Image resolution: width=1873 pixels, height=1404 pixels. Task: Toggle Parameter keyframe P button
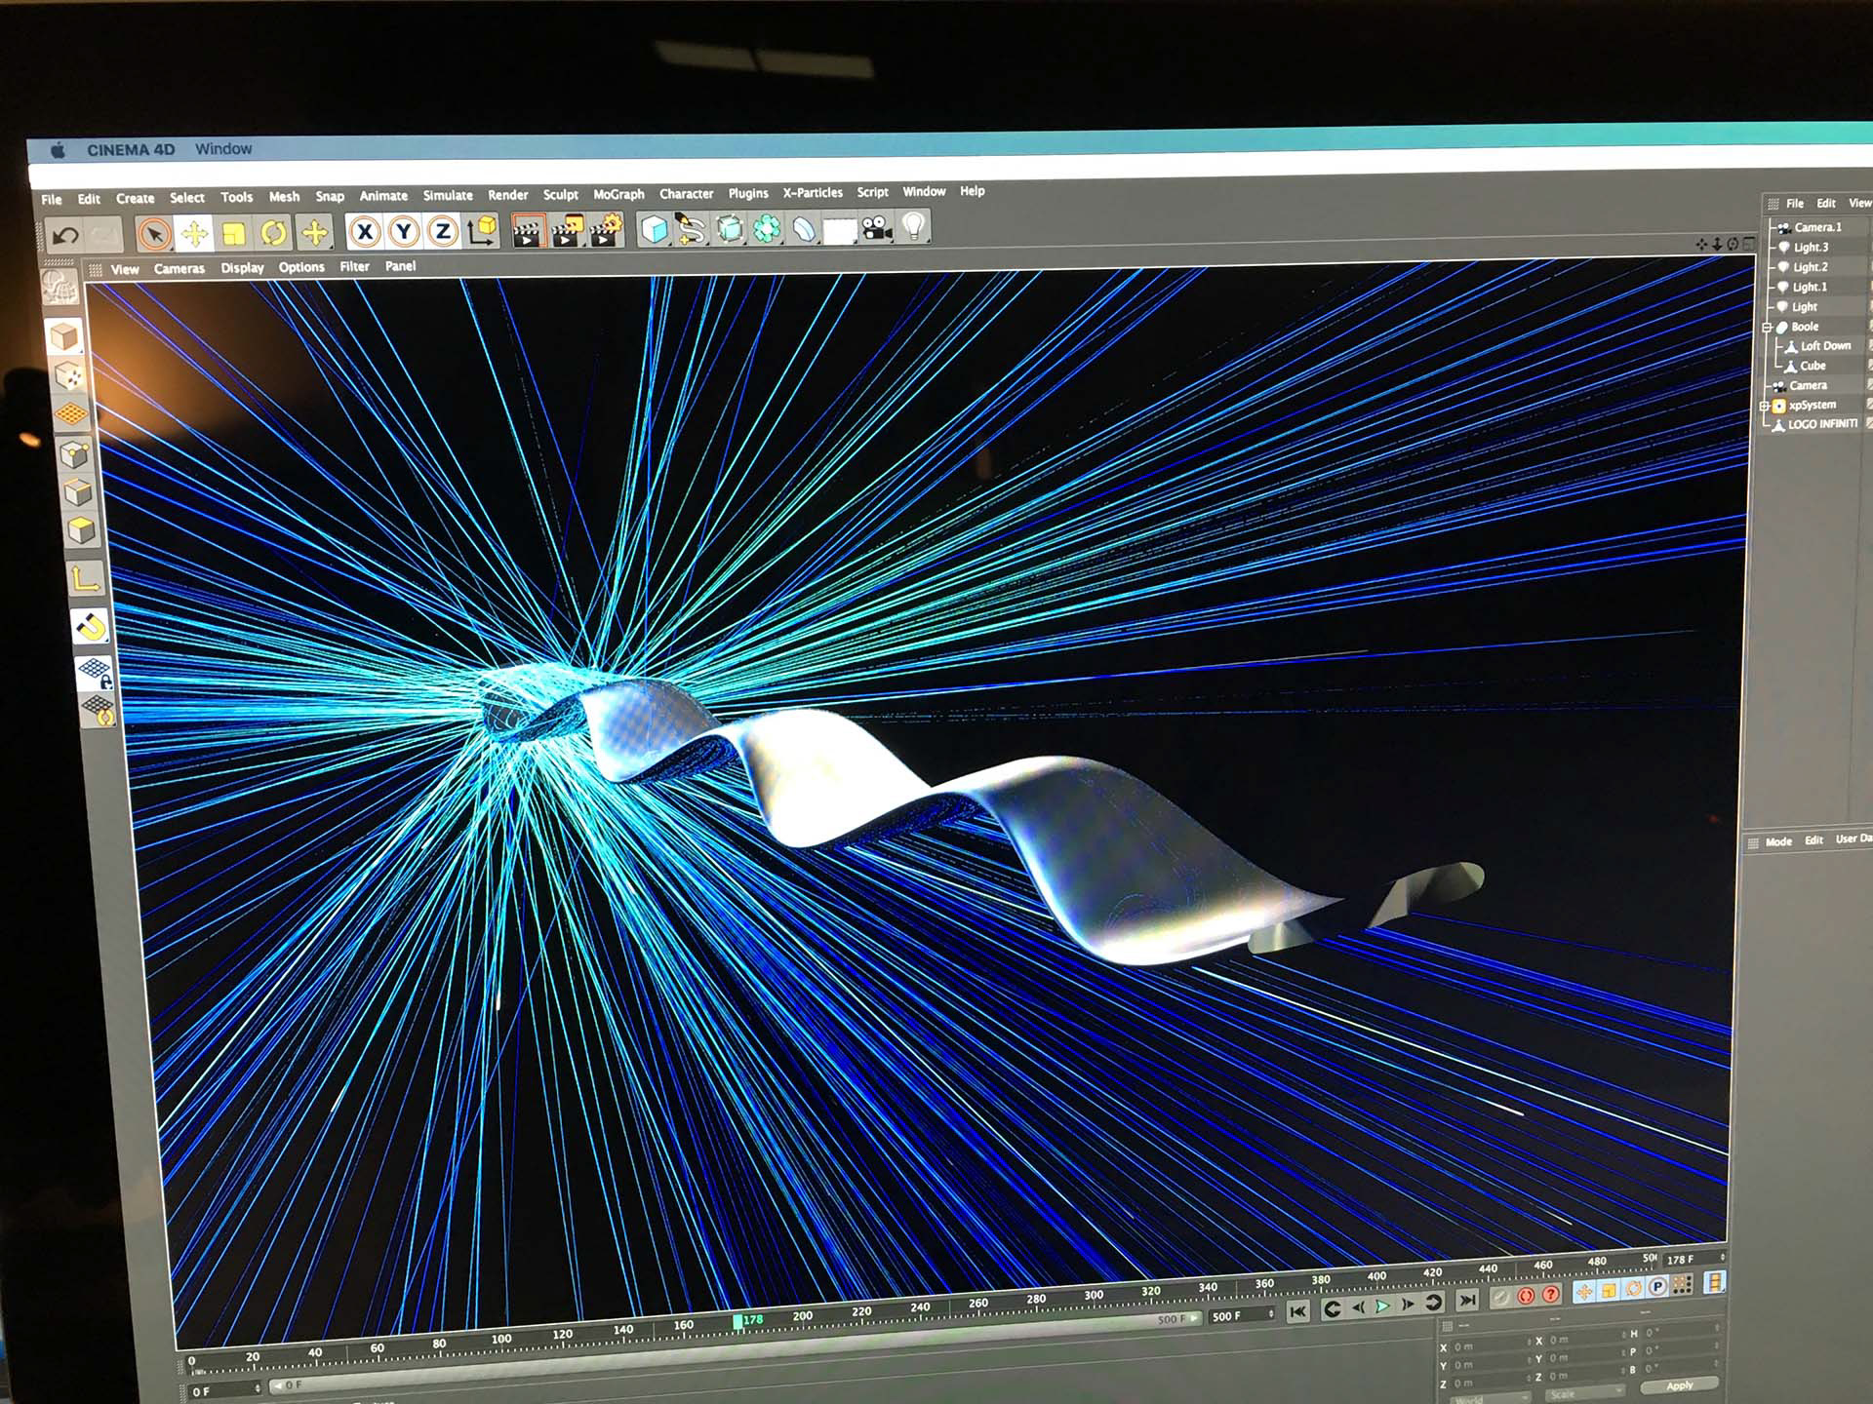(x=1657, y=1287)
